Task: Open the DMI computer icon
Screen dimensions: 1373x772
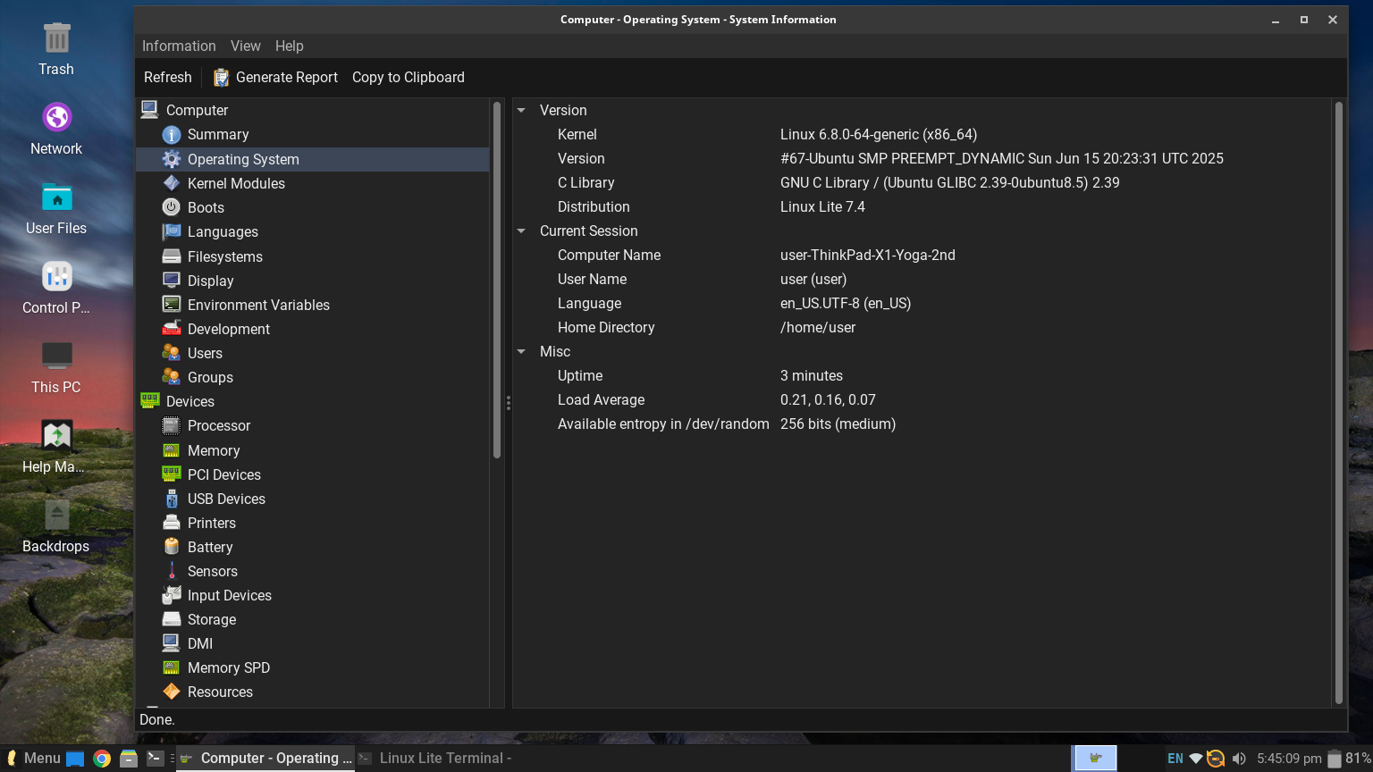Action: click(172, 643)
